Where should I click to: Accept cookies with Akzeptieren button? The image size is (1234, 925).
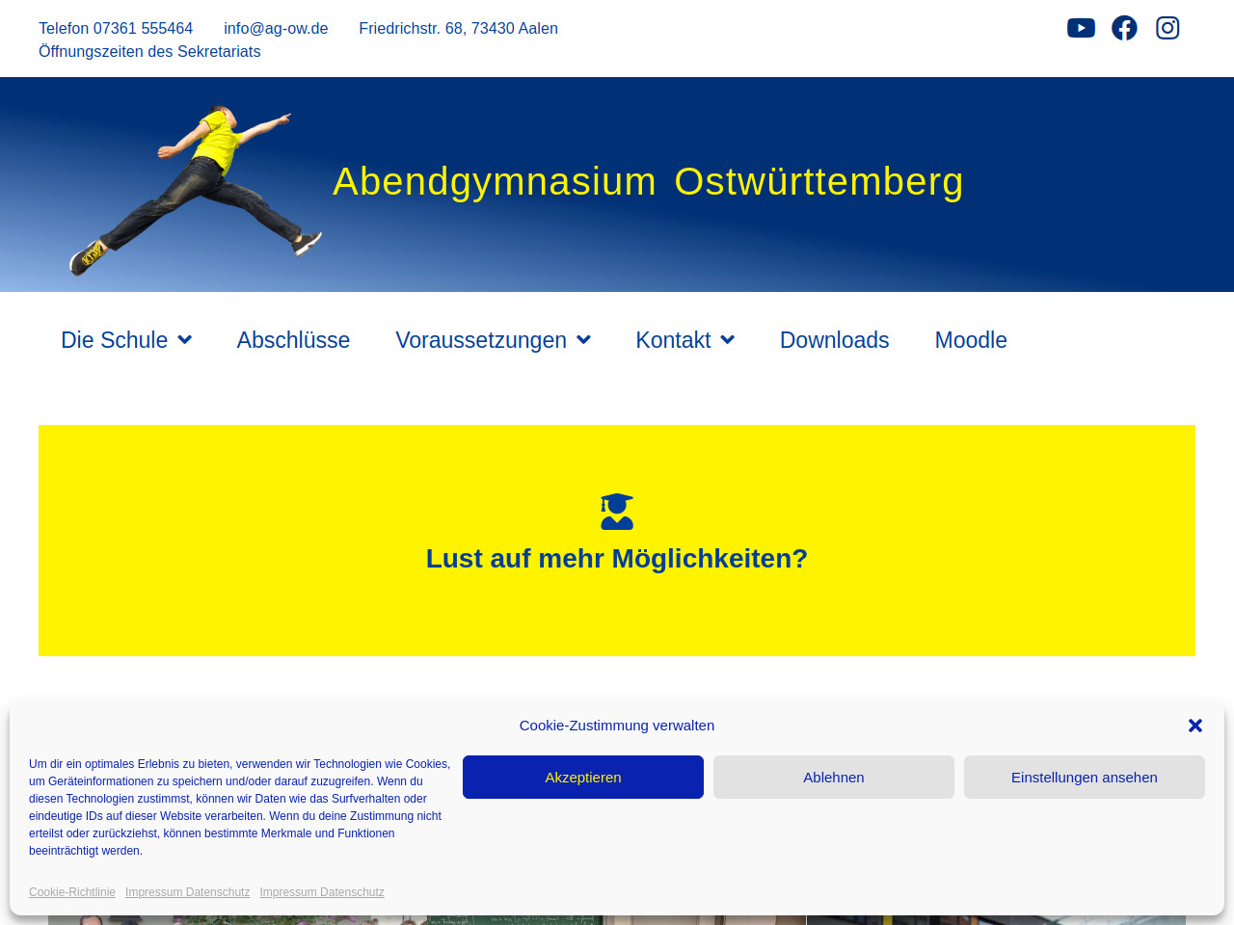coord(583,778)
